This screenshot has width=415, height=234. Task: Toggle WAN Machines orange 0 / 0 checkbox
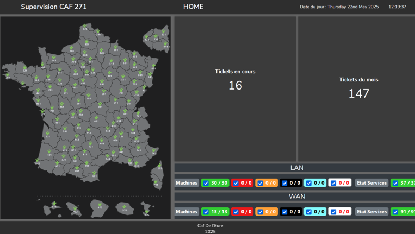pos(260,212)
